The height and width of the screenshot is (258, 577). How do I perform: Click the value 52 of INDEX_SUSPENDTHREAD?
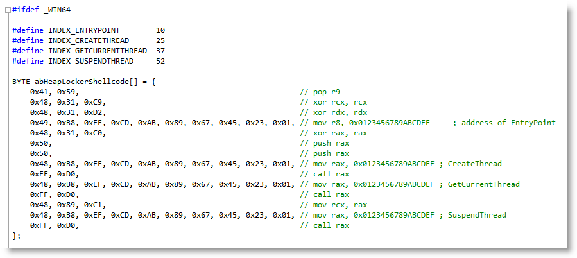click(x=160, y=61)
